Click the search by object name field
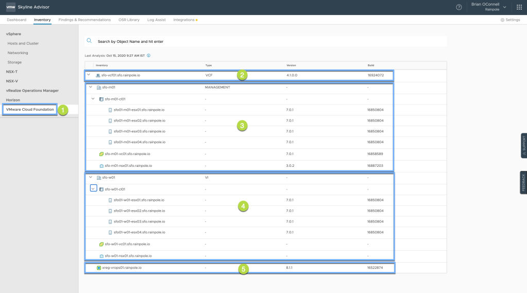This screenshot has height=293, width=527. click(258, 41)
